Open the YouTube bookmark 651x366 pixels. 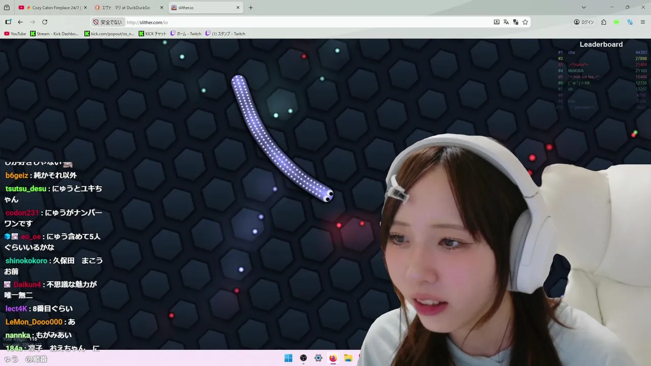click(15, 34)
